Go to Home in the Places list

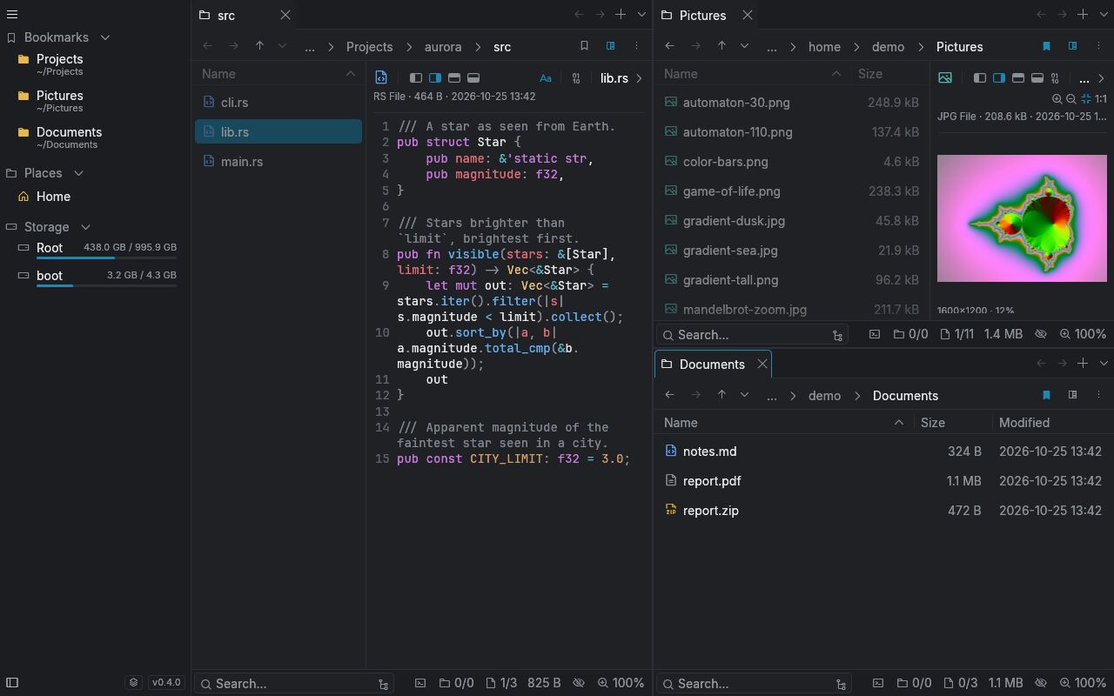[x=96, y=197]
